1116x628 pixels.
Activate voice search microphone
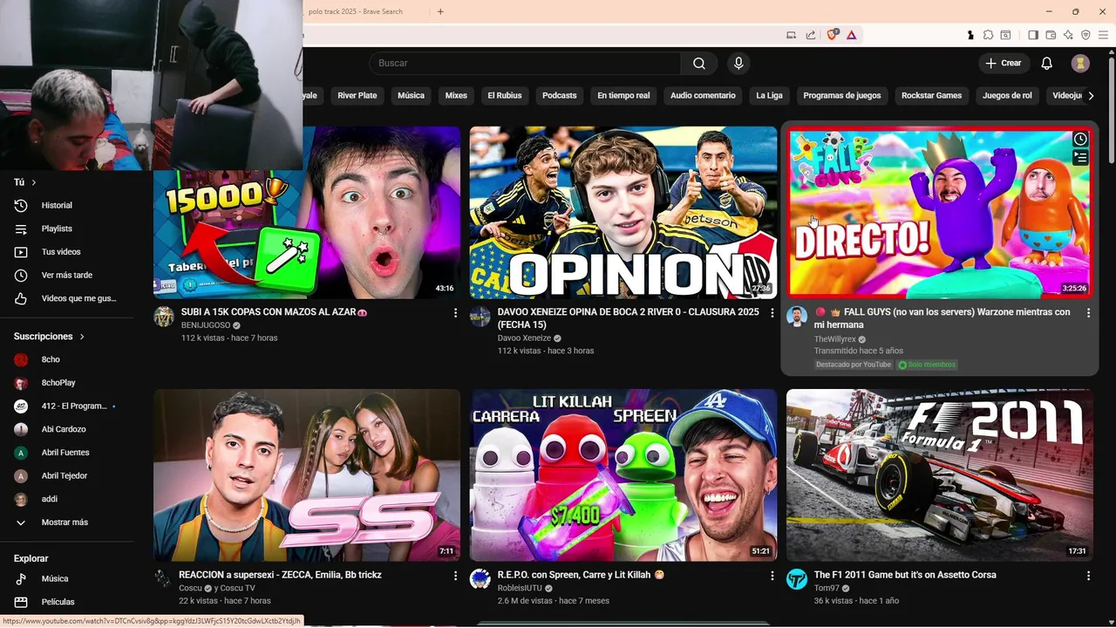coord(738,63)
